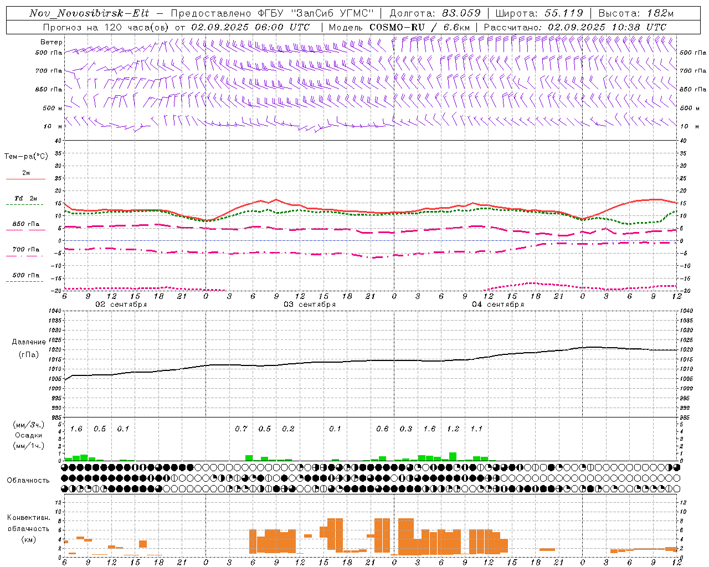Click the Облачность panel label
The width and height of the screenshot is (709, 567).
(x=28, y=481)
